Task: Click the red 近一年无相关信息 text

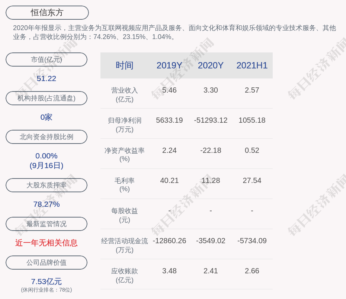Action: click(47, 243)
